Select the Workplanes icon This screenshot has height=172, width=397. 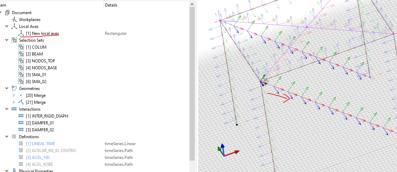pos(14,19)
